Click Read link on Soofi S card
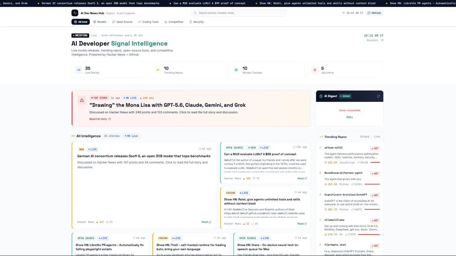The width and height of the screenshot is (456, 256). point(206,222)
